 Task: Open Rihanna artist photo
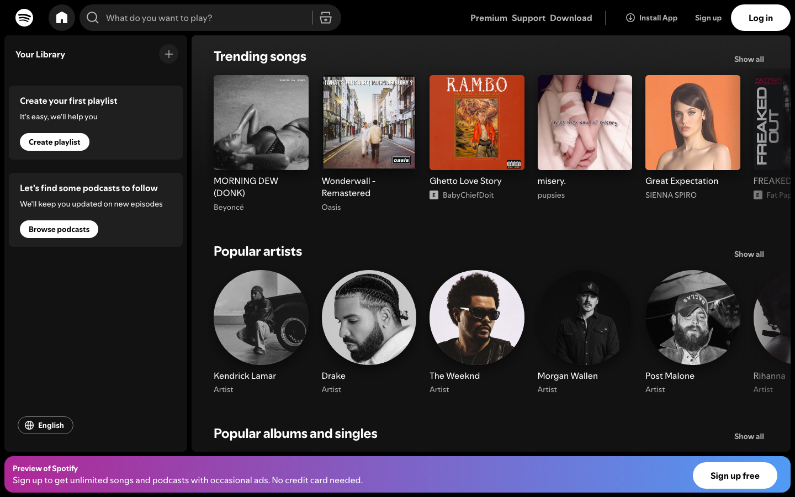[x=772, y=318]
